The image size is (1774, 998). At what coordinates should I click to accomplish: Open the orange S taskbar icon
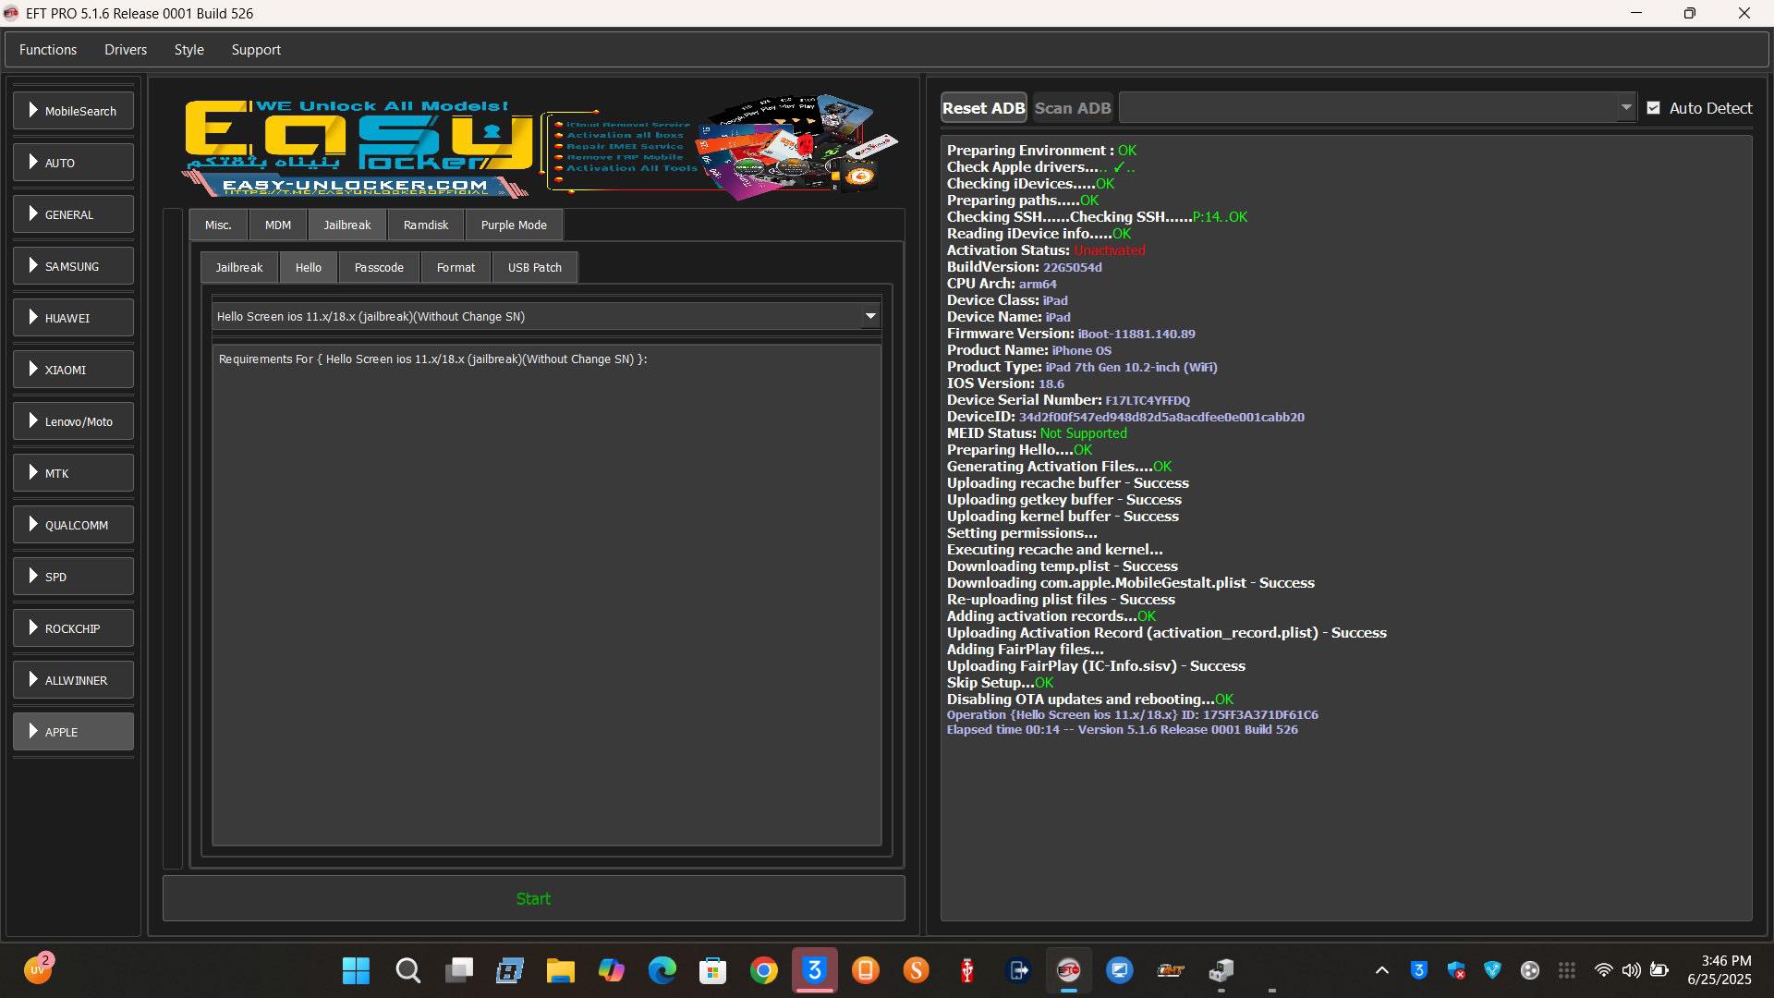pyautogui.click(x=917, y=970)
